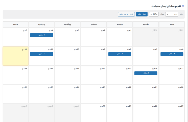Select the 30 دی day cell
This screenshot has height=122, width=188.
tap(94, 113)
